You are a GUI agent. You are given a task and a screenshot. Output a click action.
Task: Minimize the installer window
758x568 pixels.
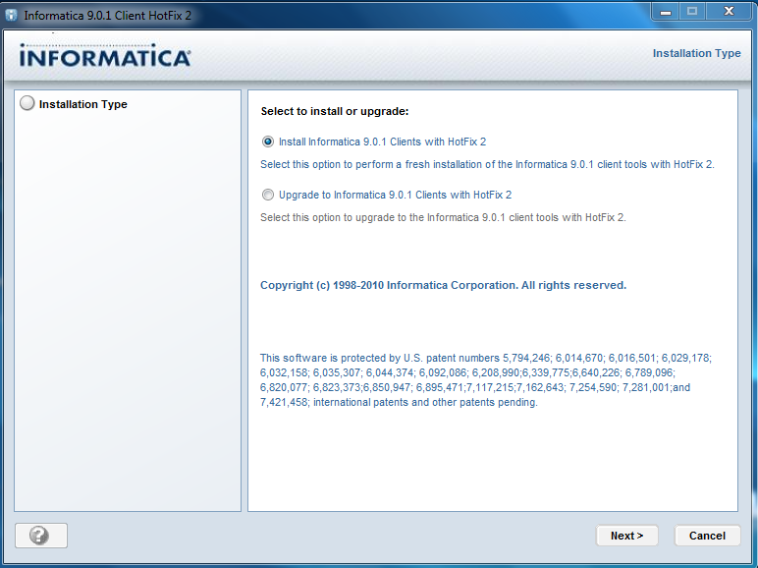tap(666, 11)
